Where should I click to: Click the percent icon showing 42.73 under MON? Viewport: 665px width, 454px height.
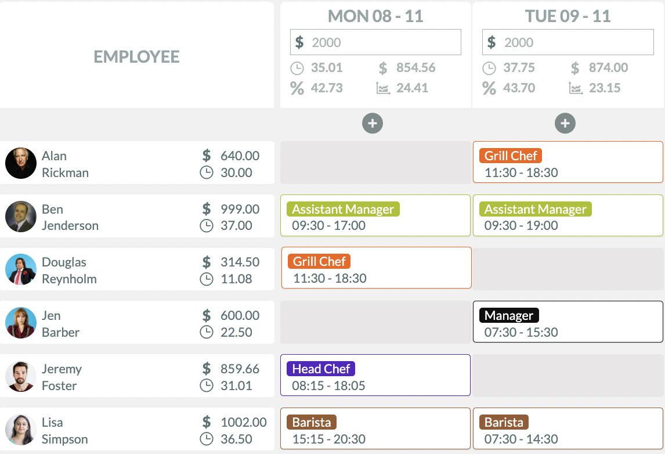click(x=297, y=88)
